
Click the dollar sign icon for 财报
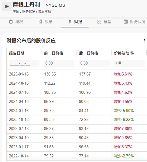coord(70,22)
